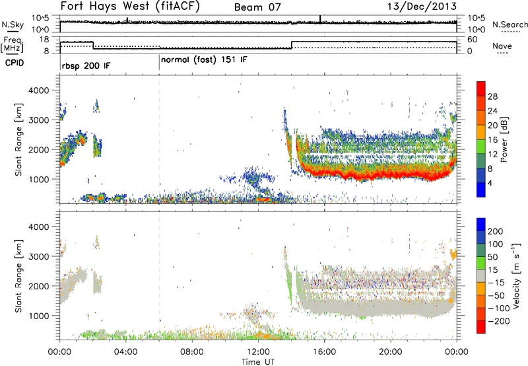Click the 'Time UT' axis label

(258, 362)
